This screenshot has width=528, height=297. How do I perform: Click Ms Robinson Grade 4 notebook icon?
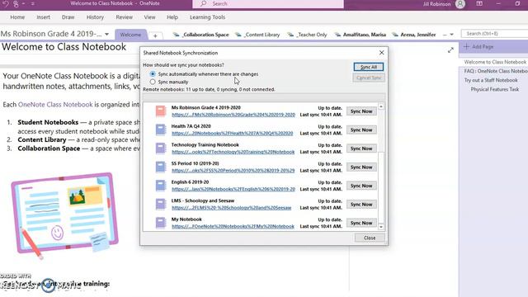[161, 111]
